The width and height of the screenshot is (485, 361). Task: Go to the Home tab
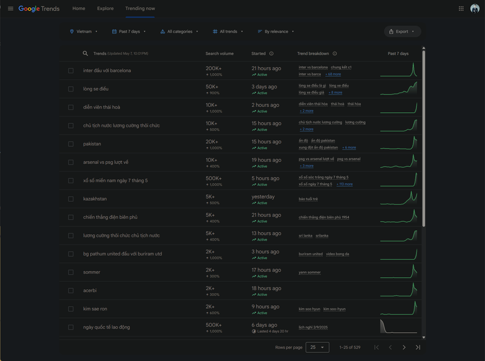[79, 9]
